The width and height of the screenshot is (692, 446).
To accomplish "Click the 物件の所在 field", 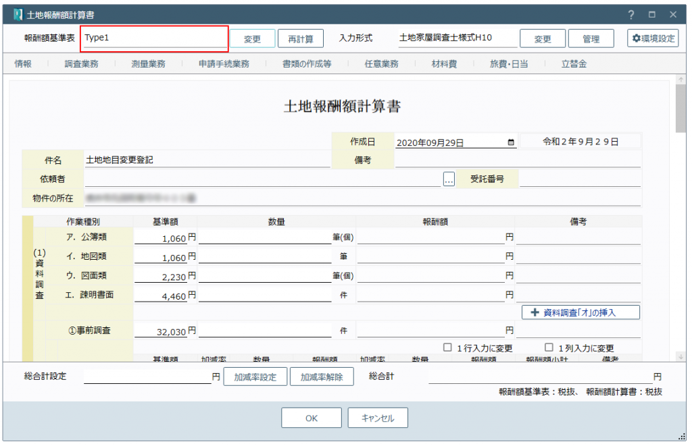I will 362,198.
